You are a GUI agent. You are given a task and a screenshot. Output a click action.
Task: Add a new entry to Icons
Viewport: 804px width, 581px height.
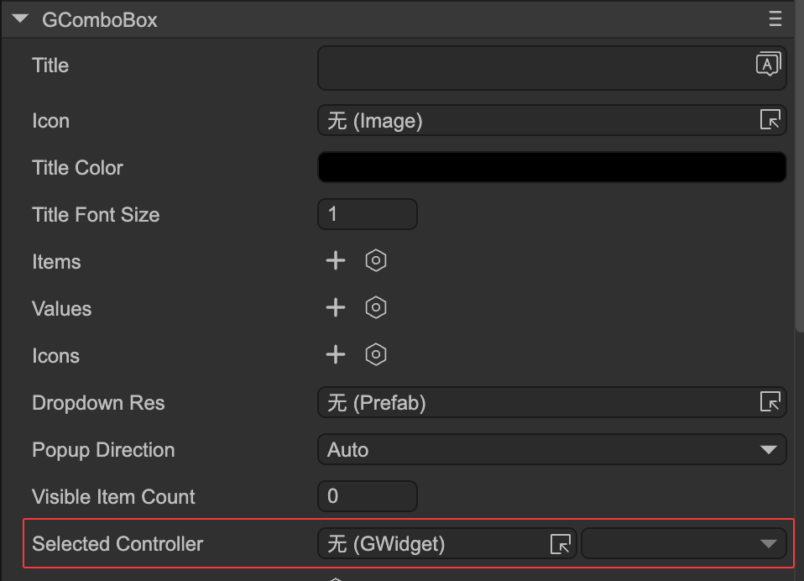click(336, 355)
